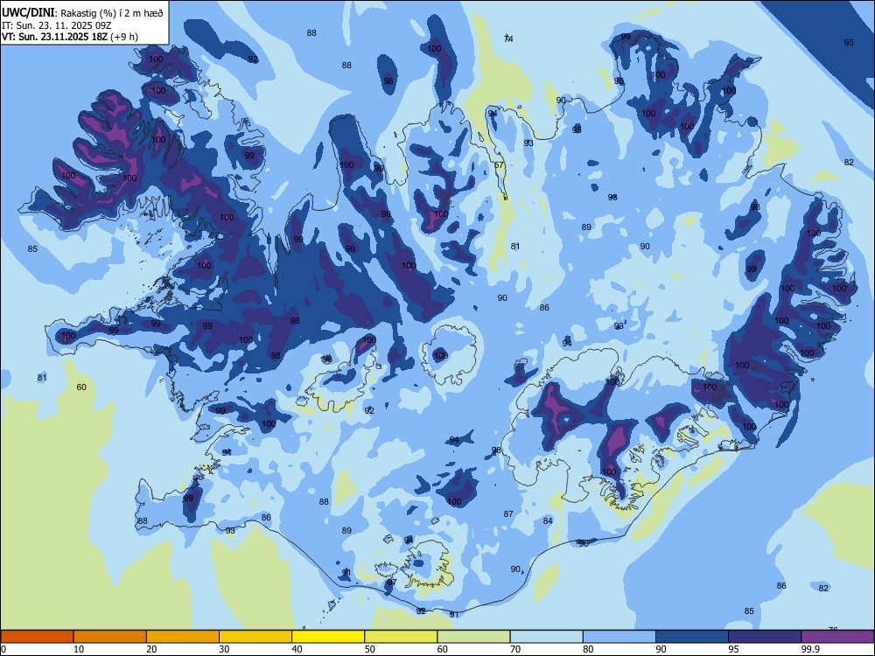Click the legend tick label '99.9'
Viewport: 875px width, 656px height.
click(810, 649)
